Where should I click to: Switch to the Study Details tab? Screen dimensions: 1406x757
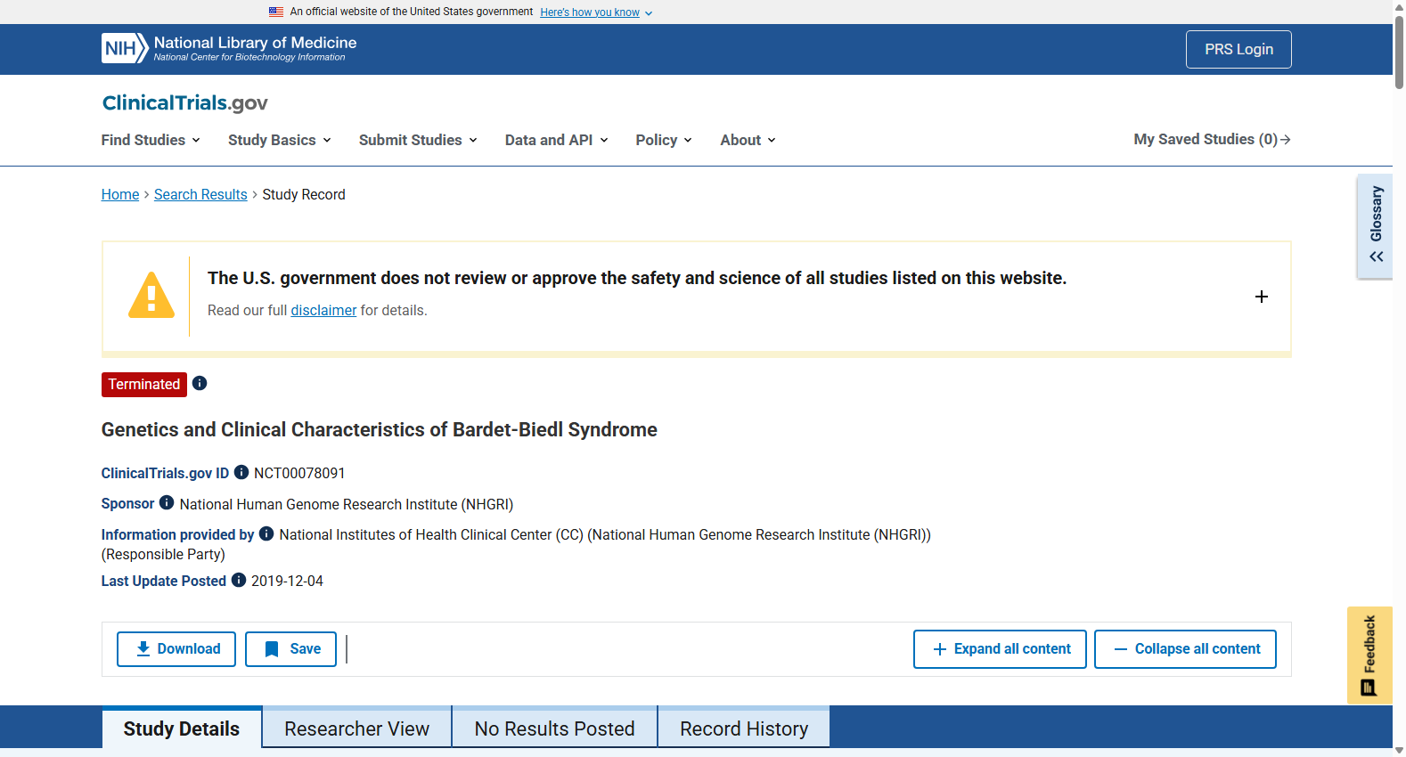[182, 729]
